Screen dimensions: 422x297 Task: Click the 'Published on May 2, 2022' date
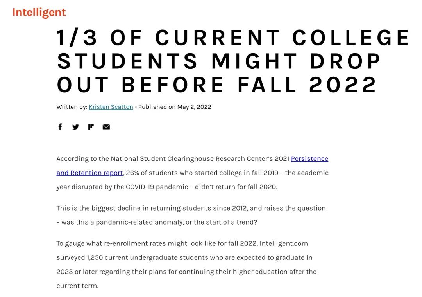pyautogui.click(x=175, y=107)
